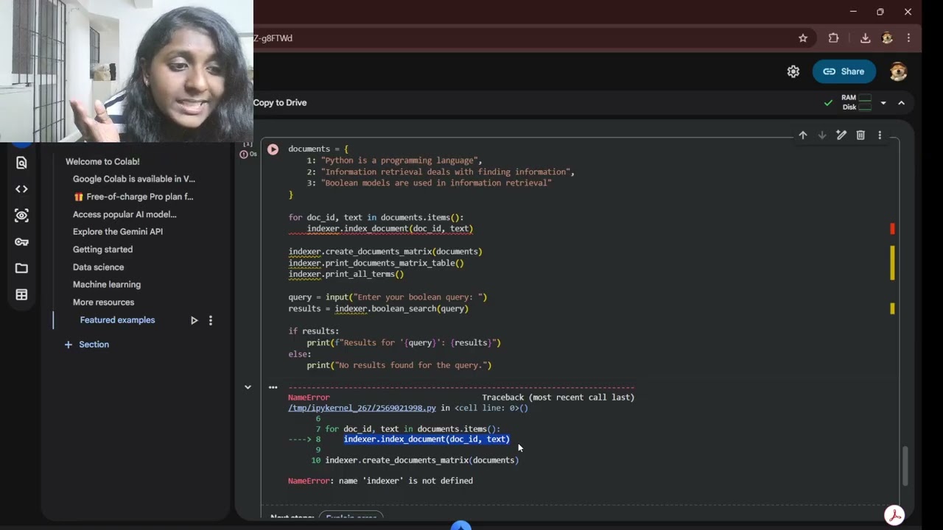The width and height of the screenshot is (943, 530).
Task: Go to Welcome to Colab! heading
Action: (102, 161)
